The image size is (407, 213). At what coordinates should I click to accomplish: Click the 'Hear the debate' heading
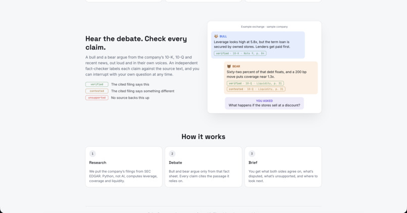coord(136,43)
